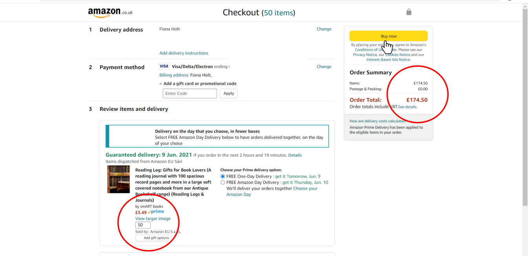528x256 pixels.
Task: Click the Visa/Delta/Electron card label
Action: tap(192, 67)
